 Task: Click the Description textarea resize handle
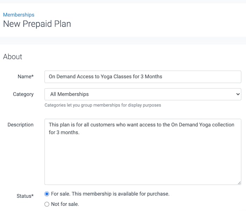pos(239,183)
